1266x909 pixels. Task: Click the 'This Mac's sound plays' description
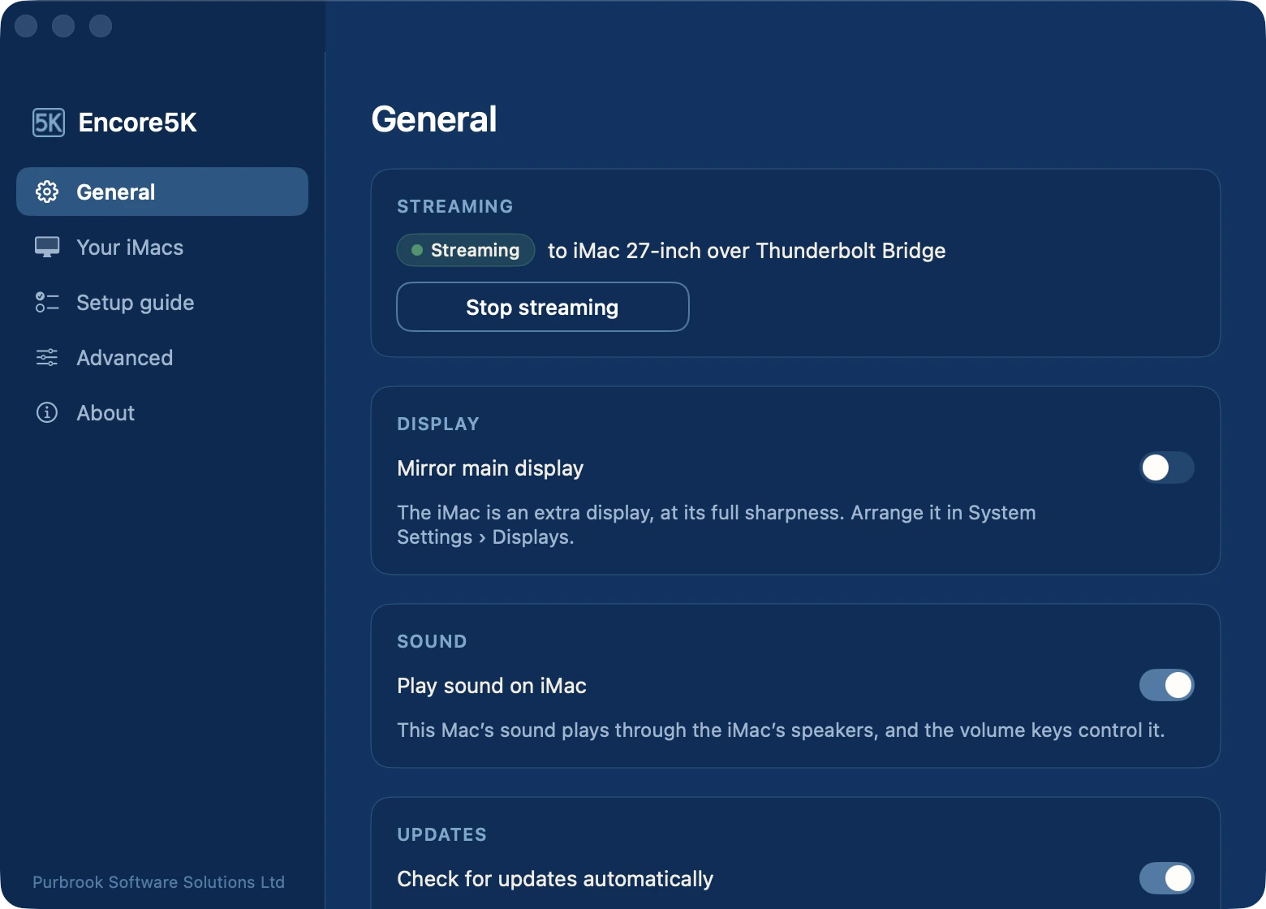(781, 730)
